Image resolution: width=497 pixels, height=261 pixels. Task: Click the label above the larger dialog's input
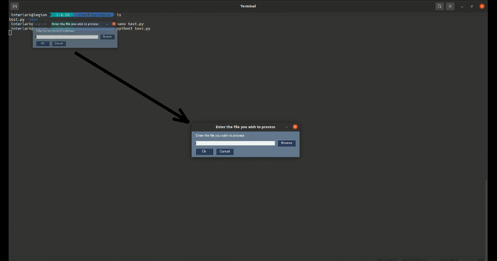coord(220,135)
